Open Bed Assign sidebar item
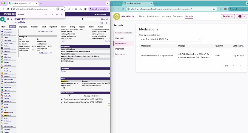Viewport: 248px width, 133px height. click(7, 35)
